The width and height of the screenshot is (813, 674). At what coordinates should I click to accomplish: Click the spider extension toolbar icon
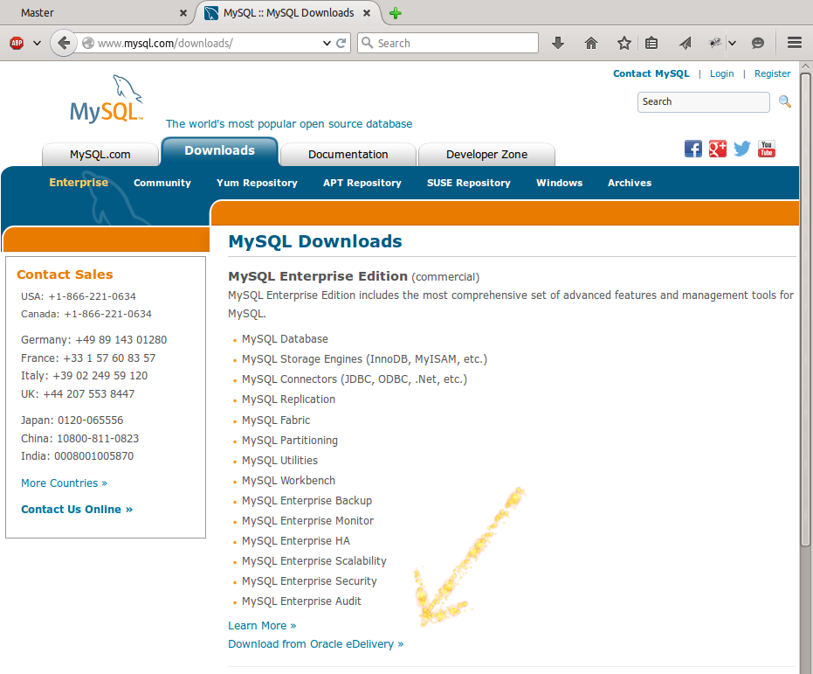click(715, 43)
